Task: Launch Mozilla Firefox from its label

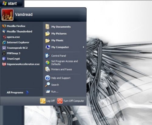Action: pyautogui.click(x=16, y=26)
